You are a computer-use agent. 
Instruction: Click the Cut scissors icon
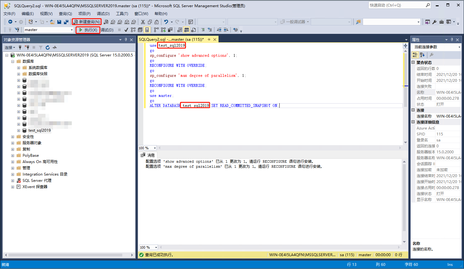143,22
